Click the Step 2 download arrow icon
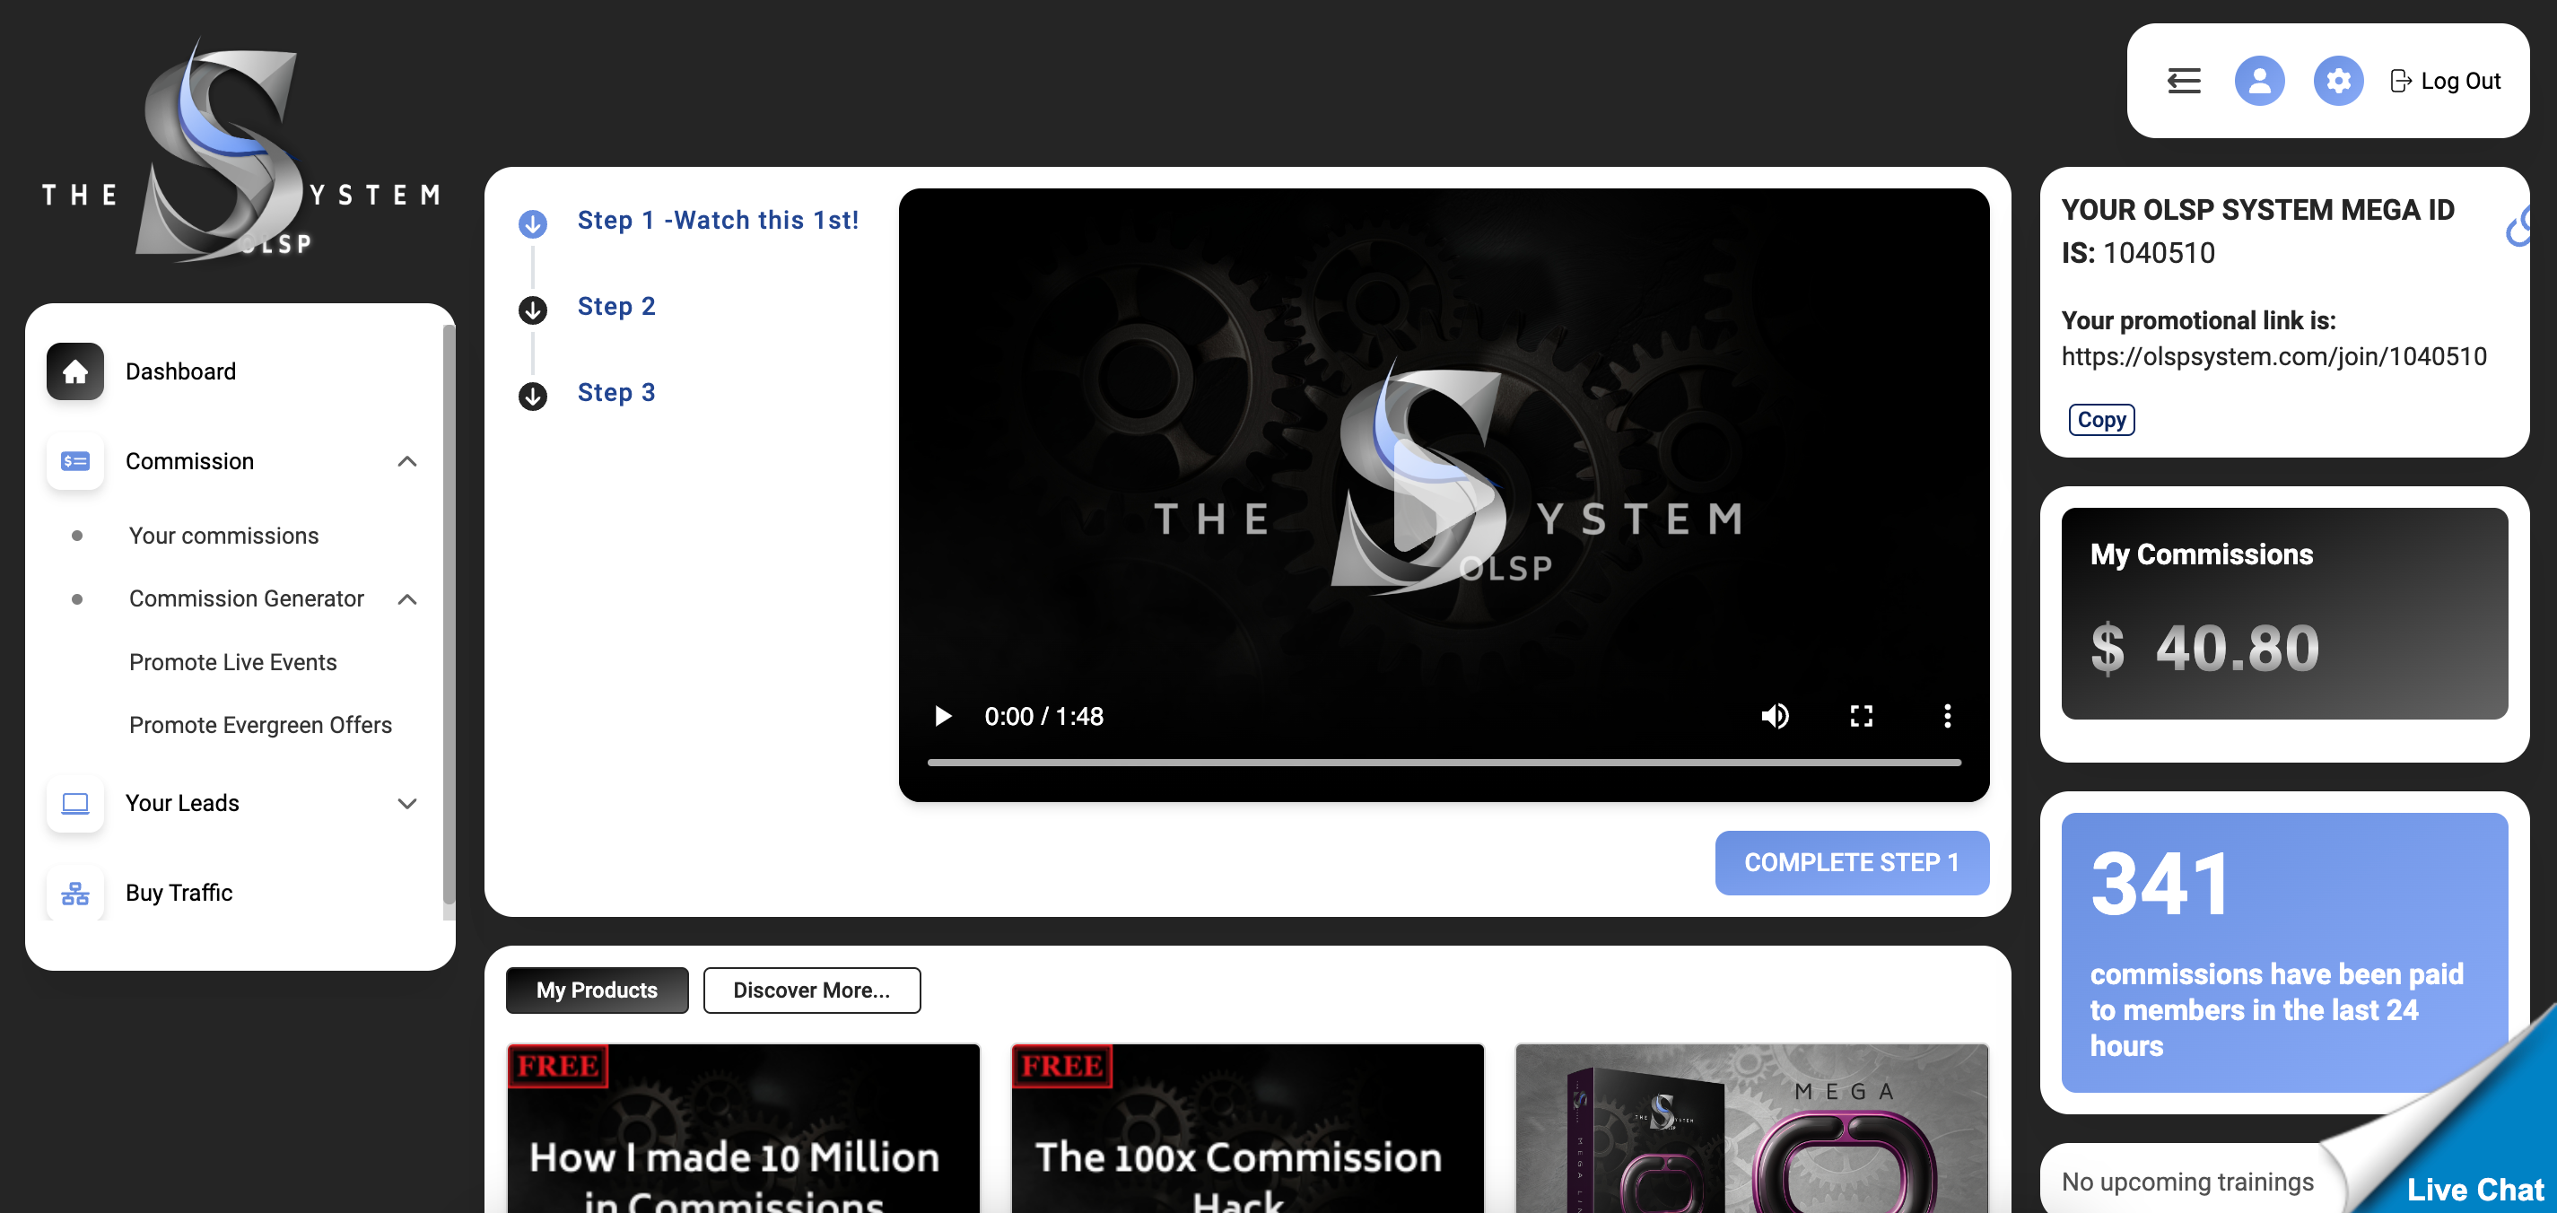The width and height of the screenshot is (2557, 1213). click(533, 310)
